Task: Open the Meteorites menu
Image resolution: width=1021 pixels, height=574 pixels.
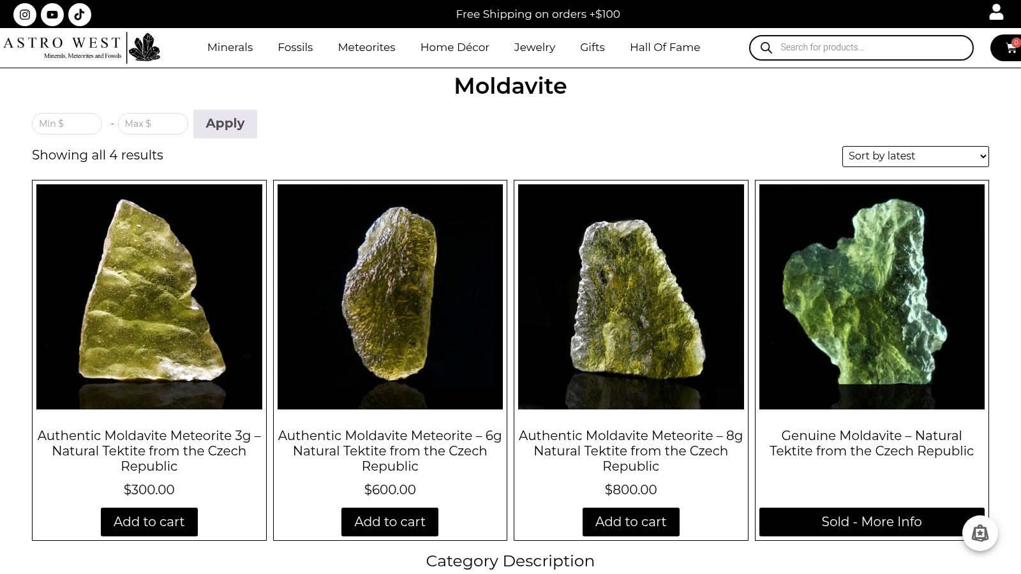Action: 366,47
